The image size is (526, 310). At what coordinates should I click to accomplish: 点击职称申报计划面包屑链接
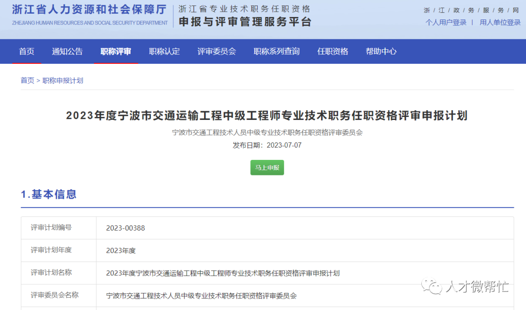[x=61, y=80]
